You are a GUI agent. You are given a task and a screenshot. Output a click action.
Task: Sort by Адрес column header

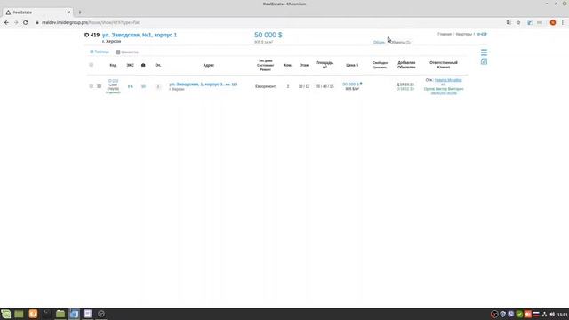coord(209,65)
